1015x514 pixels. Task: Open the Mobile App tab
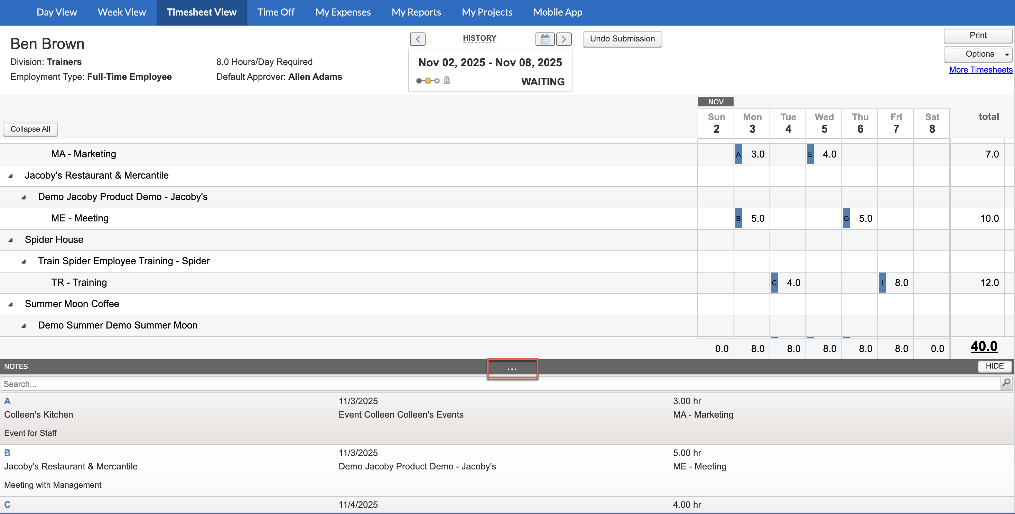pos(558,12)
